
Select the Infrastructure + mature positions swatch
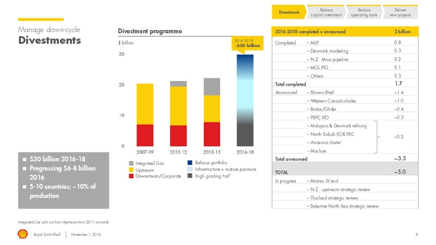pos(190,169)
